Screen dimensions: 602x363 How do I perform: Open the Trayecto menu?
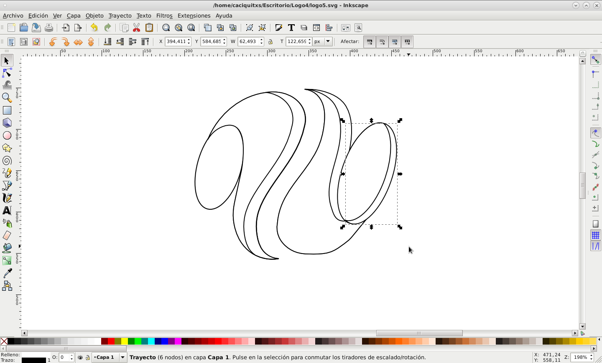click(x=120, y=15)
